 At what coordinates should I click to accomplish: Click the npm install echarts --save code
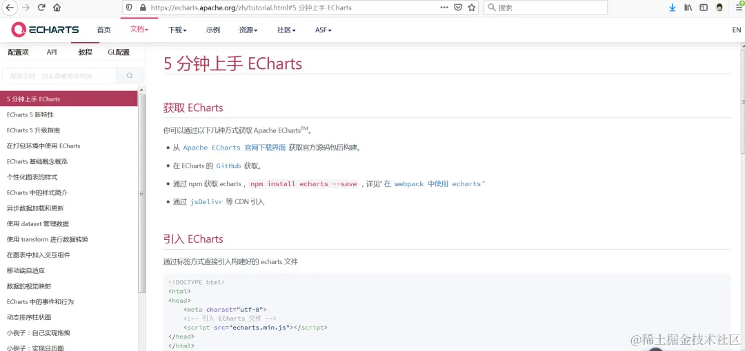click(304, 184)
